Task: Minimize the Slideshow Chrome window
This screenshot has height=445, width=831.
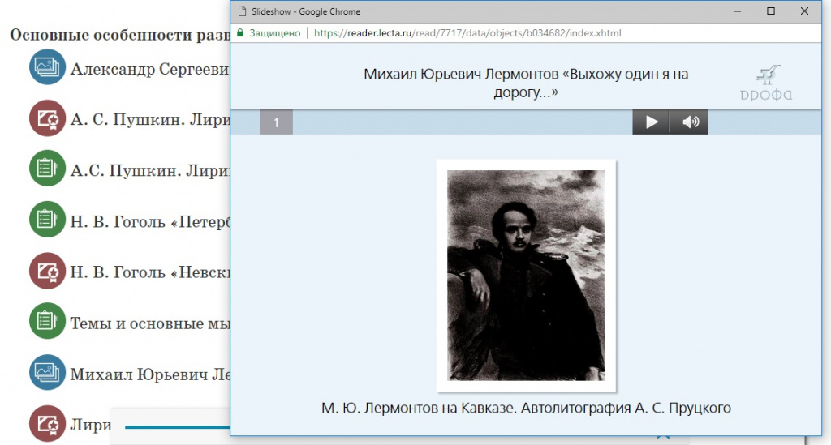Action: click(x=737, y=11)
